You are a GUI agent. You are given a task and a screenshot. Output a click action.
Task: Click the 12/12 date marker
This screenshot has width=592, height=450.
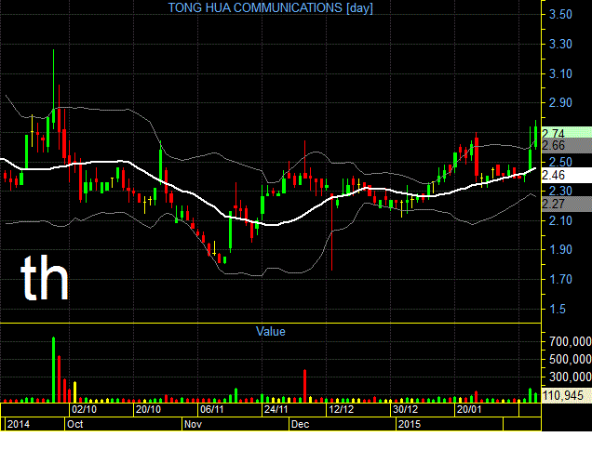point(341,410)
